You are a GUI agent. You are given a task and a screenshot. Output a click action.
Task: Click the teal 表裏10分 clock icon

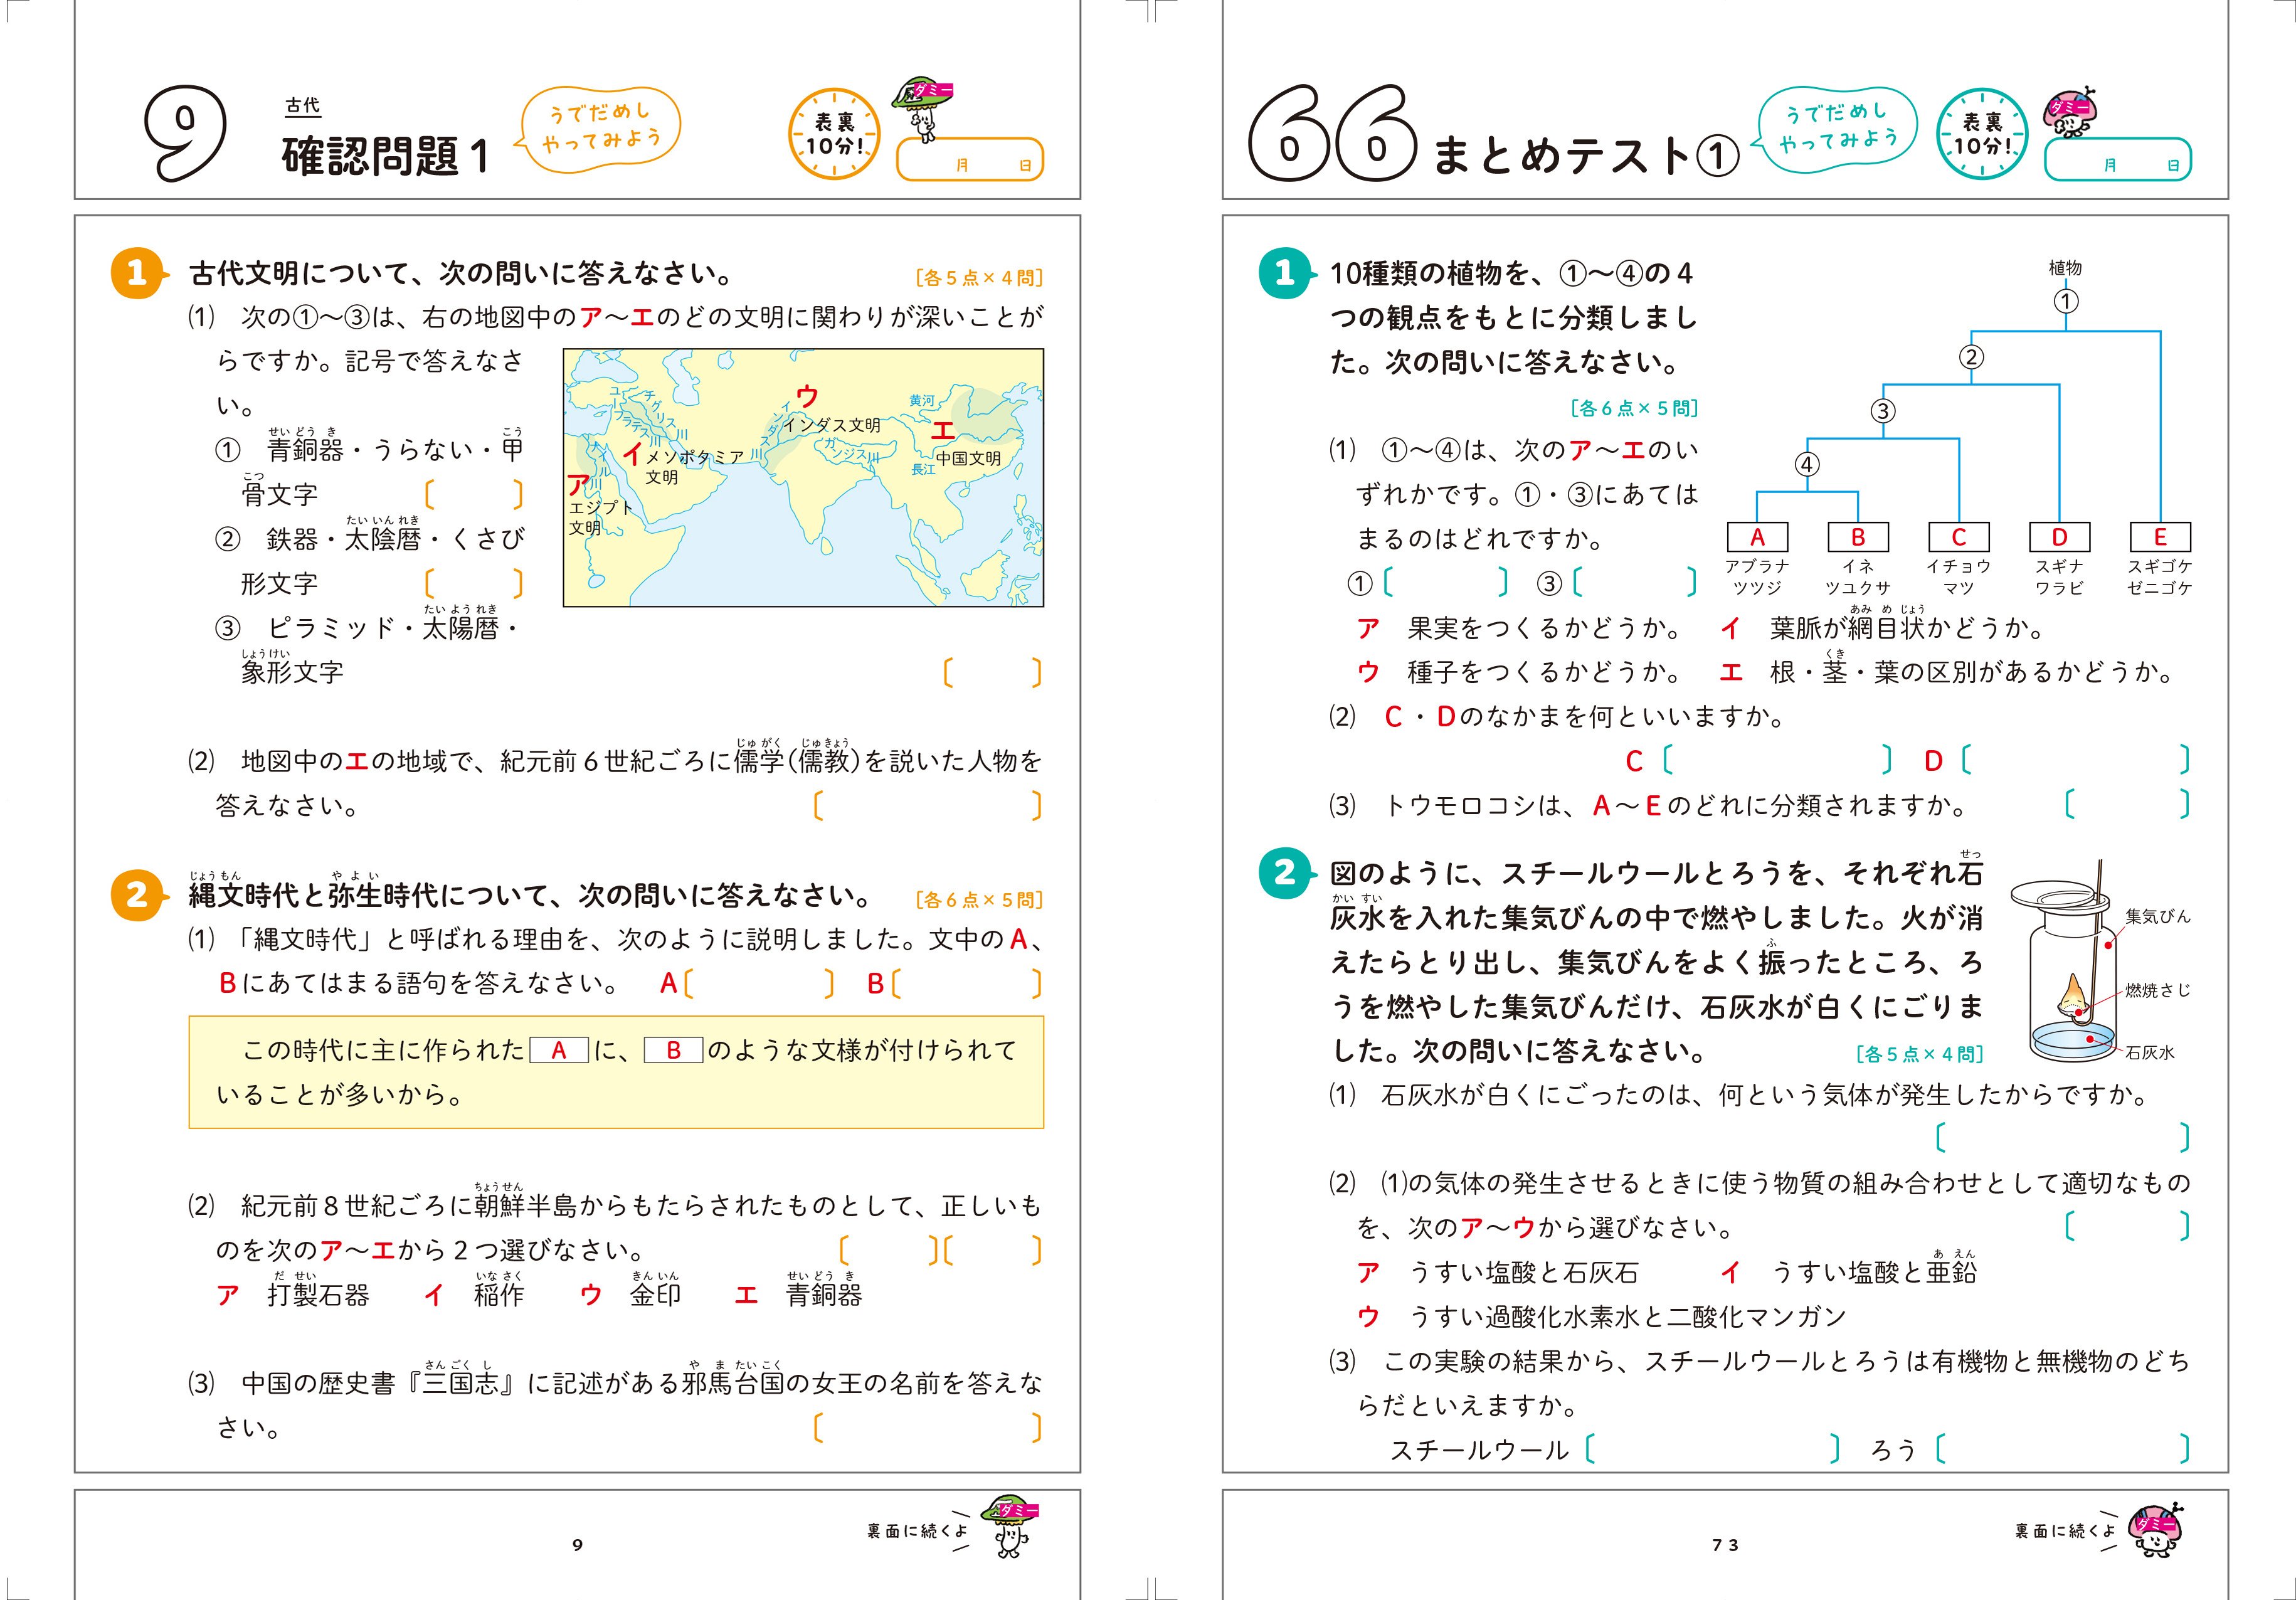coord(1982,134)
